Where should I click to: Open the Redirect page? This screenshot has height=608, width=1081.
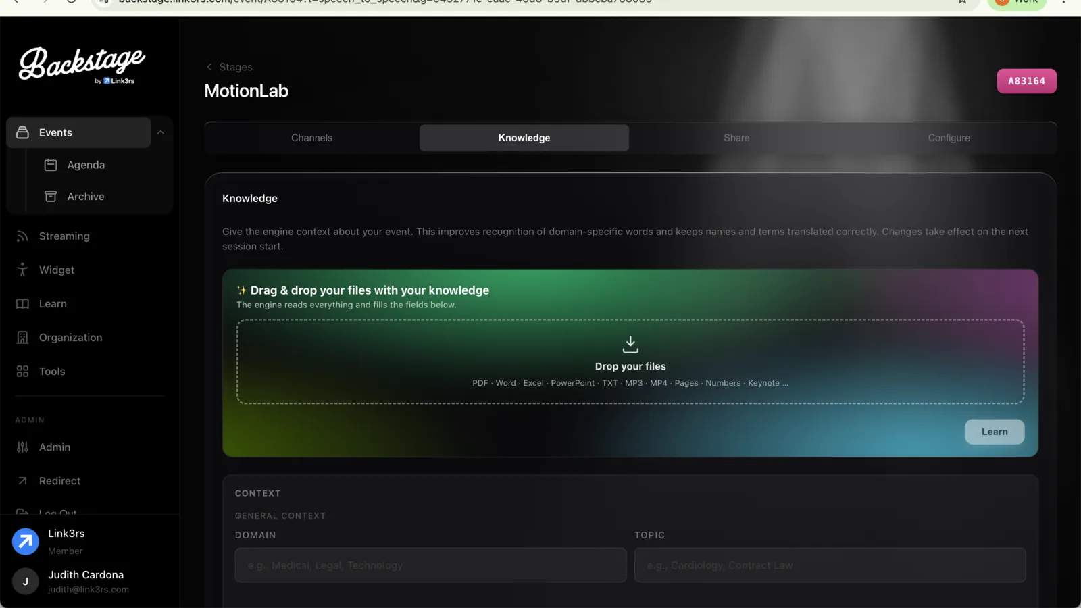[x=59, y=481]
